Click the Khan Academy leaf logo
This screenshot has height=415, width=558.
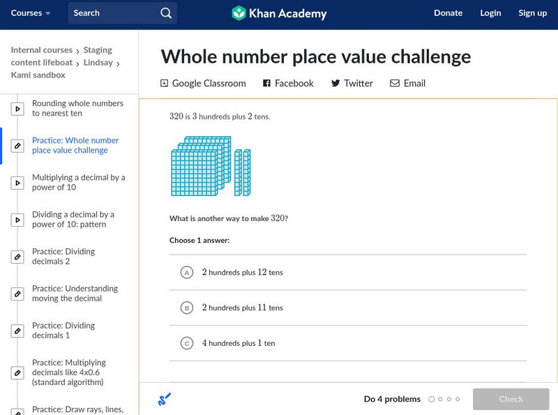239,13
